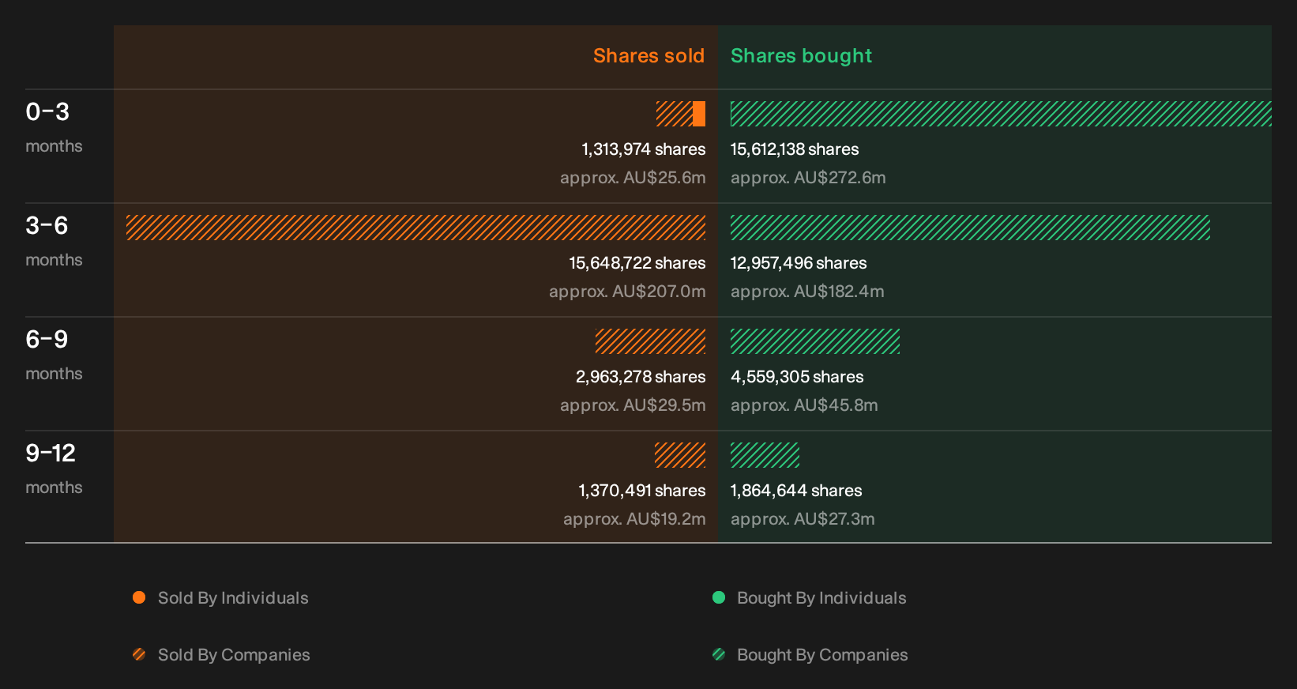Screen dimensions: 1297x689
Task: Click the 9-12 months green bought bar
Action: point(765,455)
